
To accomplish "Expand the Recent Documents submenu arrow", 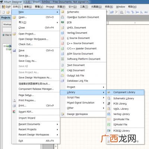I will pos(57,124).
